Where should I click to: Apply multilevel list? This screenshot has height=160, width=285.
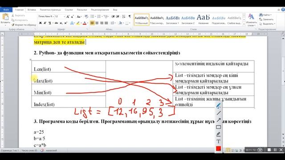coord(106,16)
